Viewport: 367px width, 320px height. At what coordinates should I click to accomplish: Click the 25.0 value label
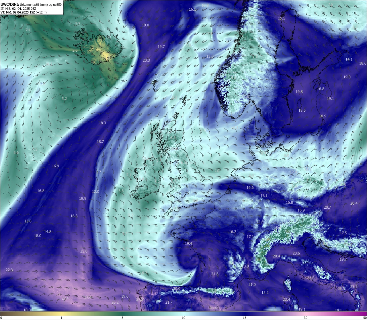point(84,251)
